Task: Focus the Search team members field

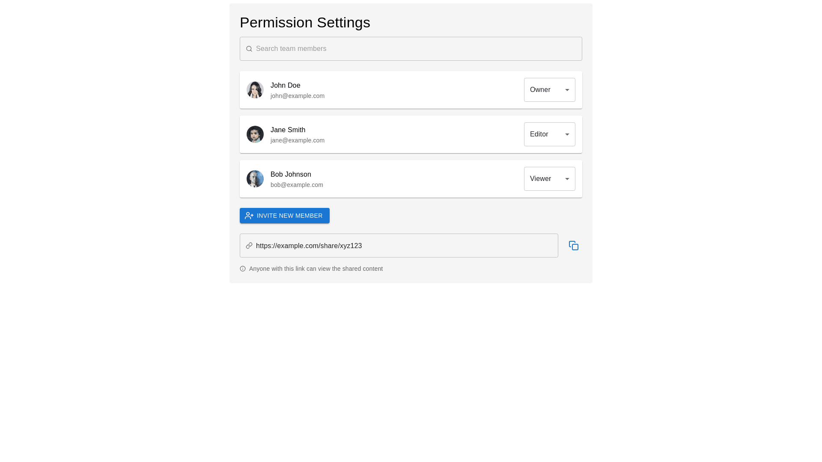Action: click(x=415, y=49)
